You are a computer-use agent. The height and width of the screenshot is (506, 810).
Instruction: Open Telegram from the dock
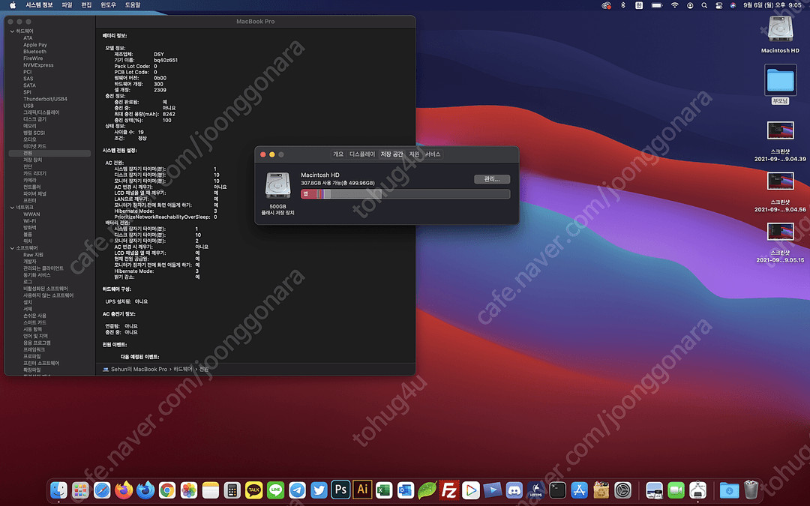coord(297,490)
